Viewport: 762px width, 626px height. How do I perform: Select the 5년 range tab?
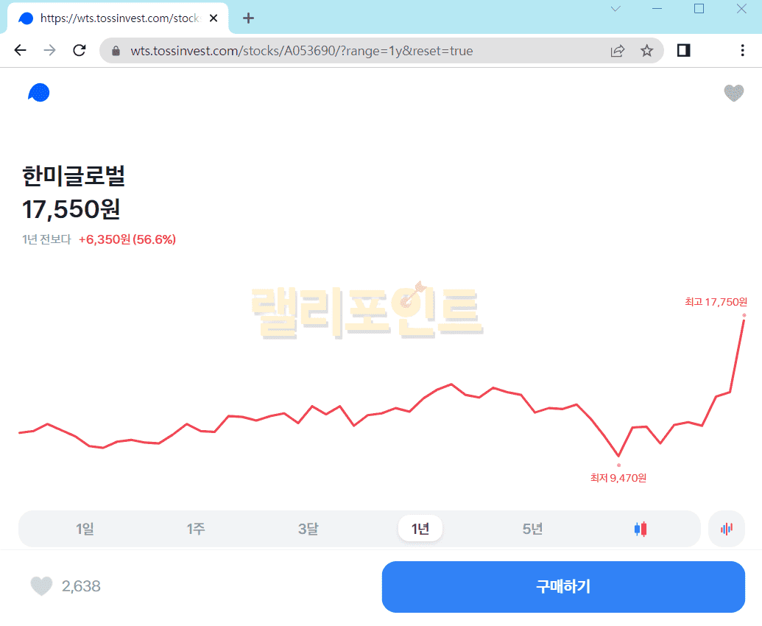pos(532,529)
